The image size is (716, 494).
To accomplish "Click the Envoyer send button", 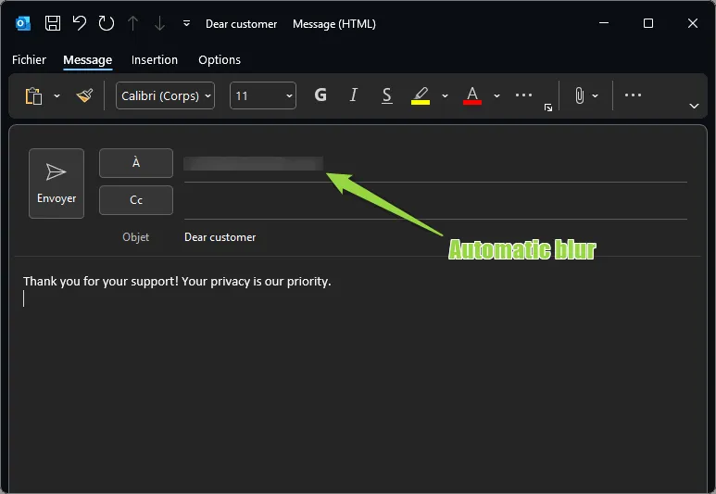I will click(x=57, y=184).
